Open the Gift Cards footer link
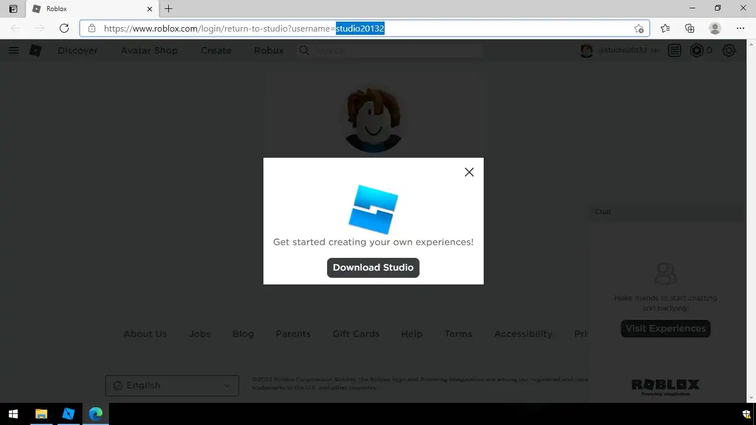This screenshot has height=425, width=756. click(356, 334)
